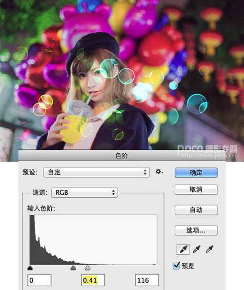Open the preset options gear menu
The image size is (244, 290).
159,172
